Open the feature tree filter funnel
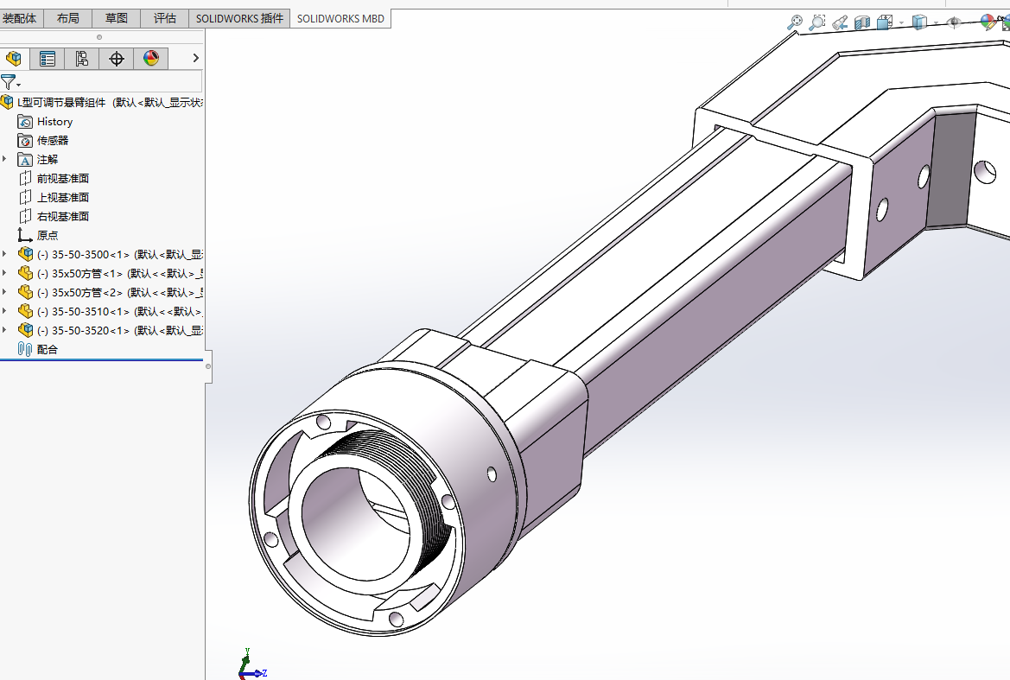1010x680 pixels. point(9,82)
